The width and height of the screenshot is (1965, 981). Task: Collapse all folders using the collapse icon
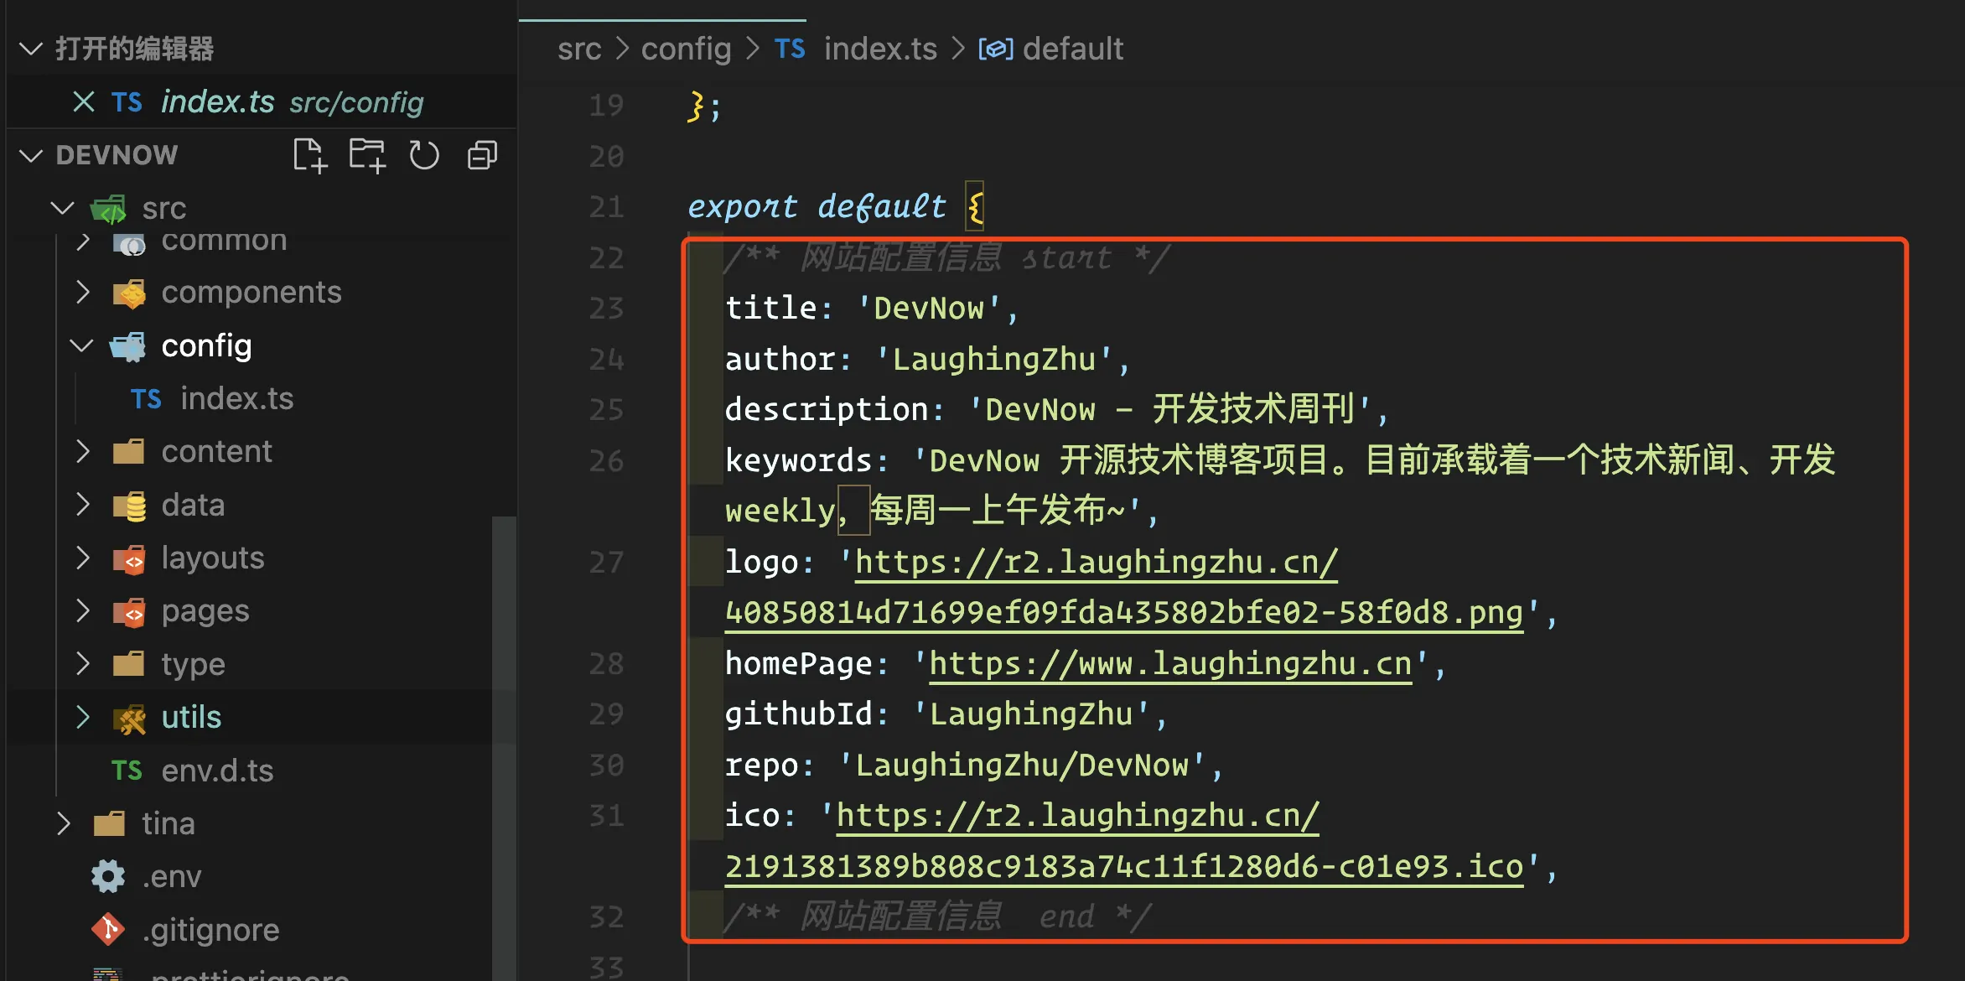tap(482, 155)
